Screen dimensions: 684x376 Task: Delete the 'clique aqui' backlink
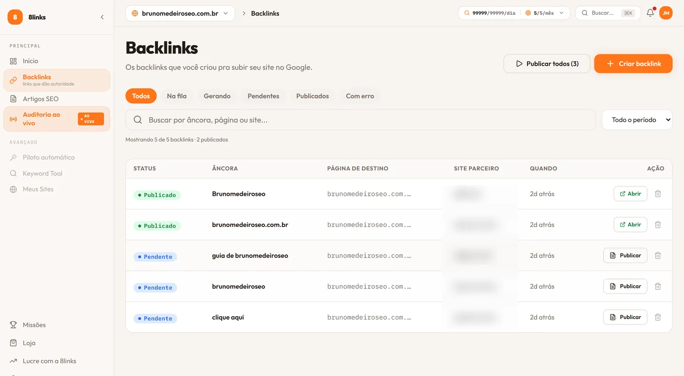[x=658, y=317]
